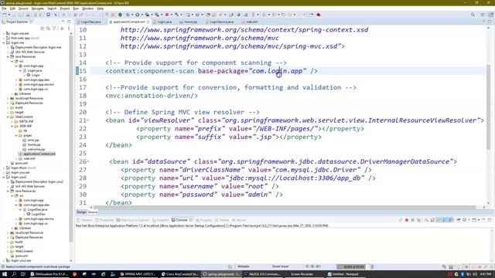Maximize the editor area icon
The height and width of the screenshot is (278, 495).
(x=490, y=22)
